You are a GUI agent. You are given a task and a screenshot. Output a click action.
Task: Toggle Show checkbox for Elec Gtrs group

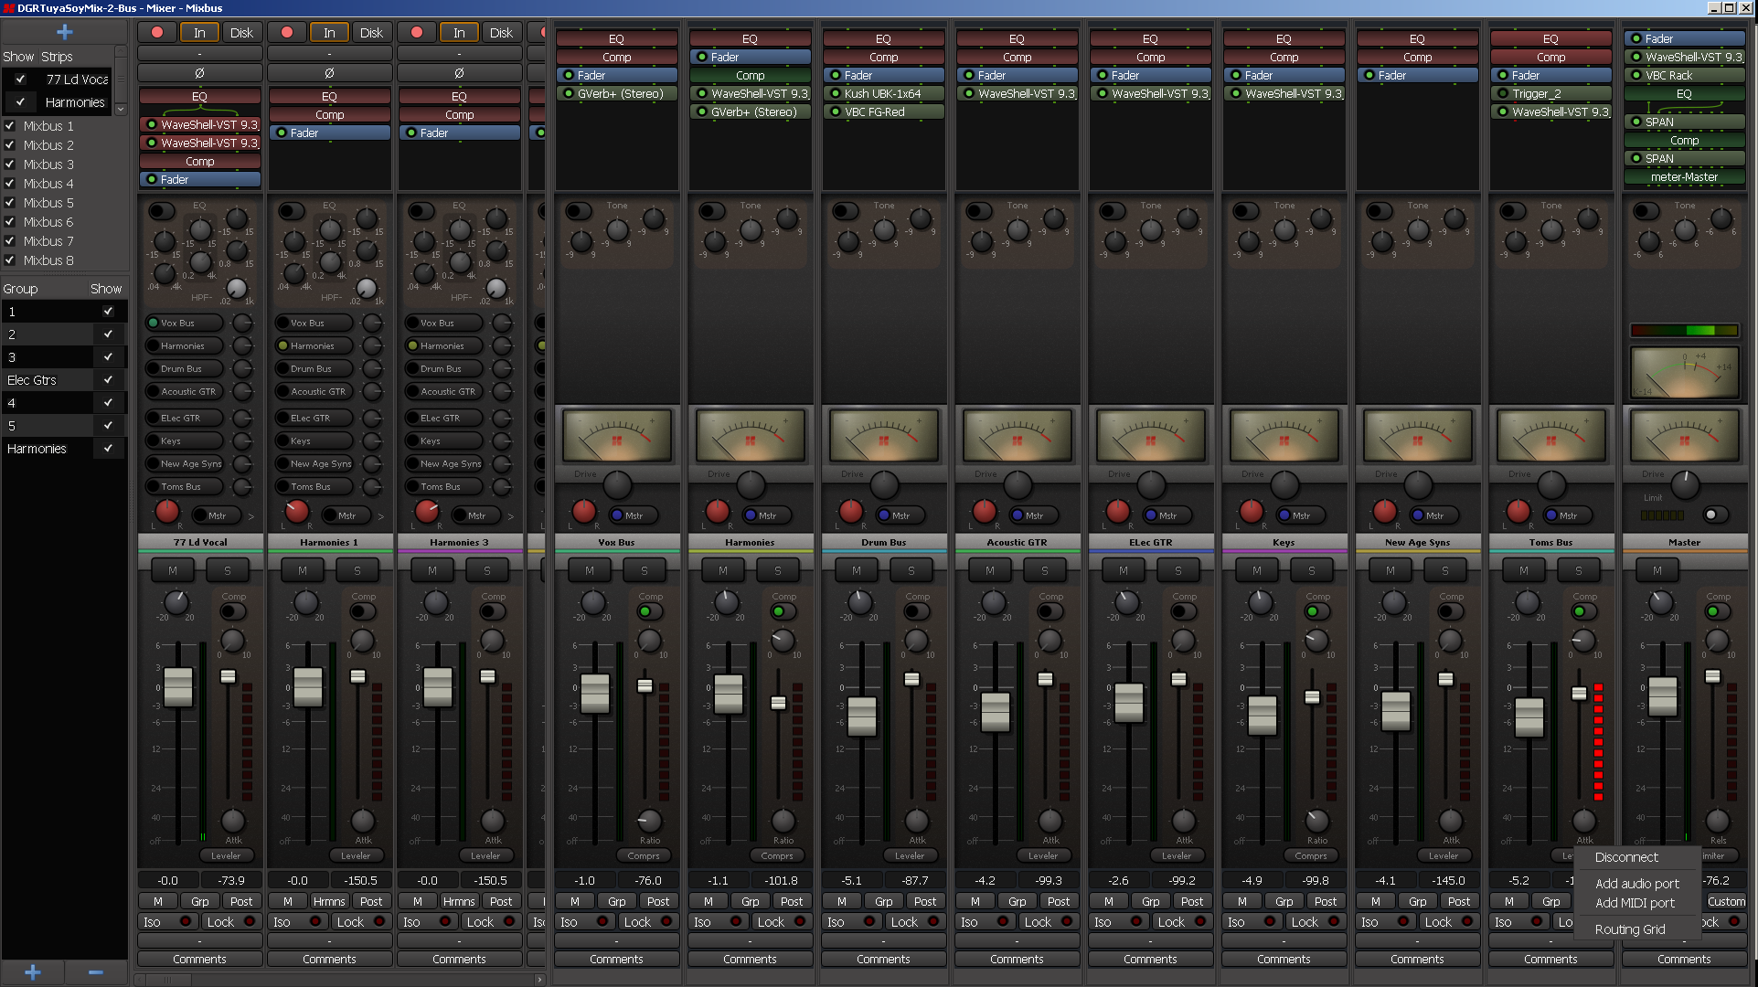pyautogui.click(x=108, y=379)
